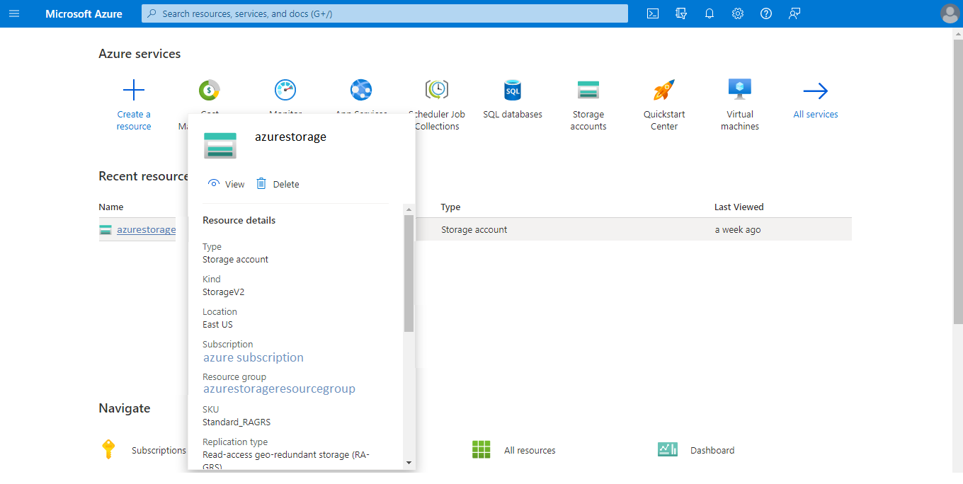Open the Cost Management icon
Image resolution: width=963 pixels, height=484 pixels.
pos(210,90)
